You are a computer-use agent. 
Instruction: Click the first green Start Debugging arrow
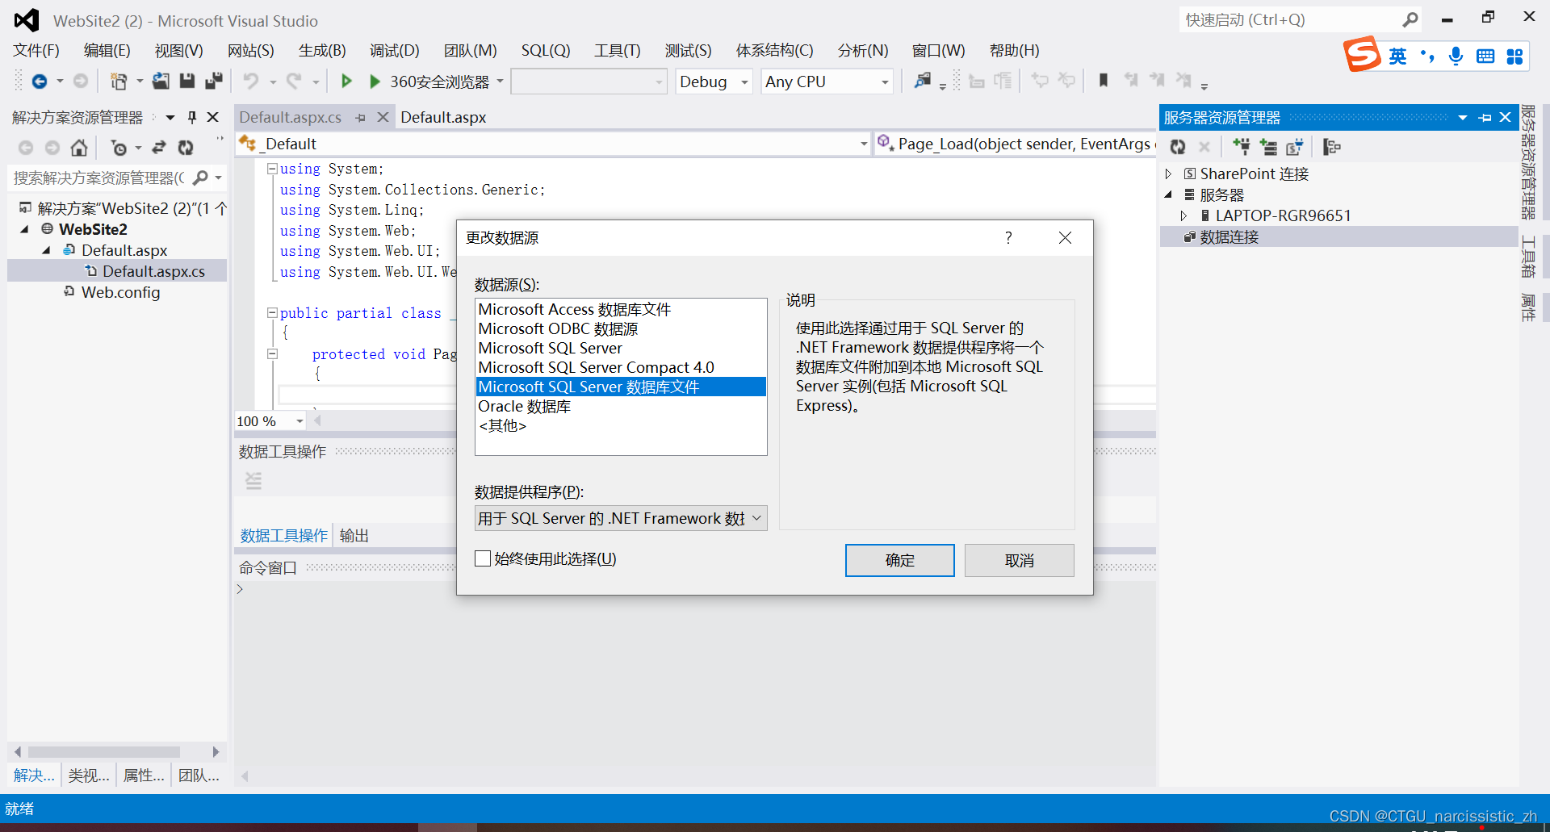(346, 81)
